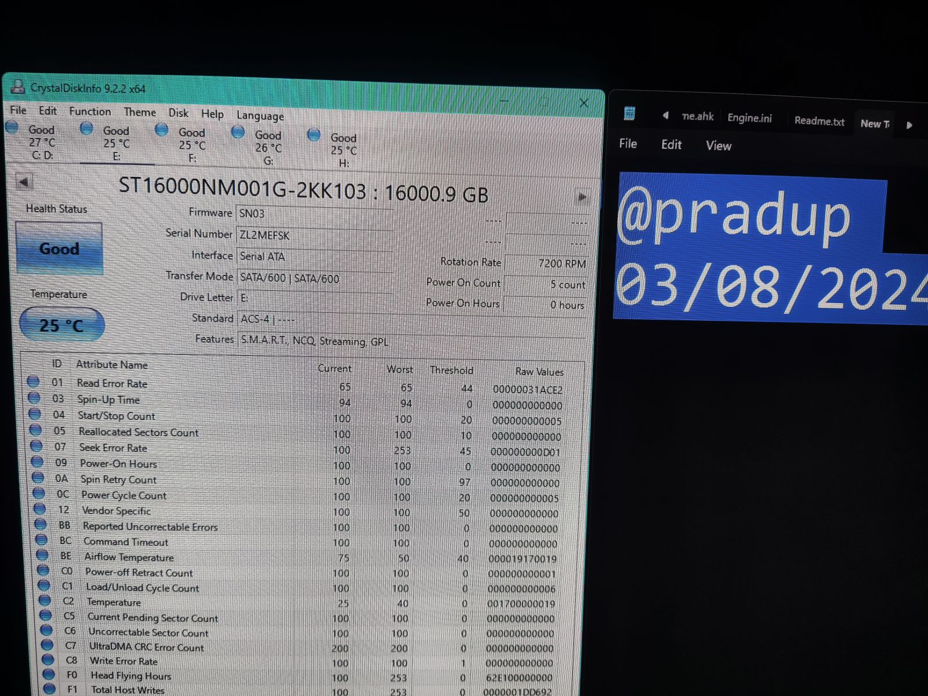928x696 pixels.
Task: Open the File menu in Notepad
Action: click(628, 143)
